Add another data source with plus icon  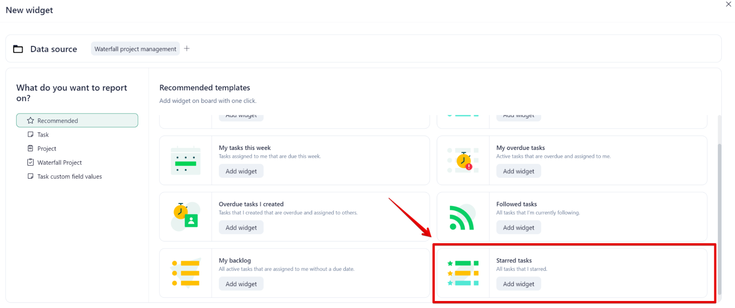[187, 49]
